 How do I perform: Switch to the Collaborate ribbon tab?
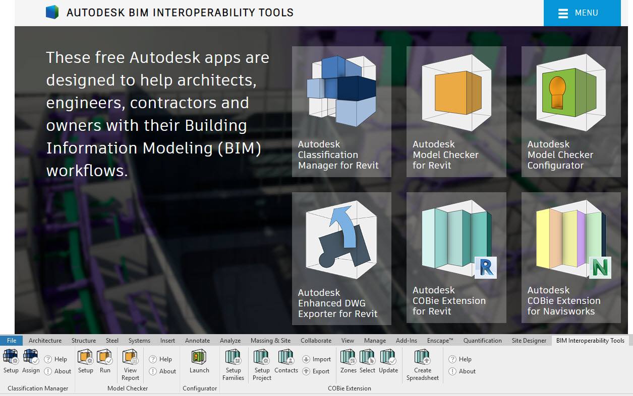pos(316,341)
